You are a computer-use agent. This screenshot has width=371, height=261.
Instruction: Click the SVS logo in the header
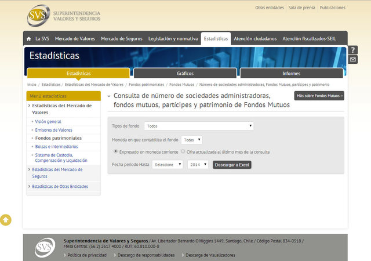click(x=64, y=16)
